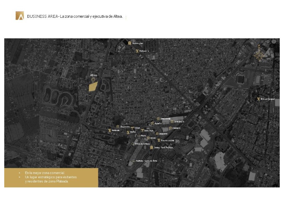Click the BUSINESS AREA slide title text
Viewport: 284px width, 213px height.
pos(75,16)
